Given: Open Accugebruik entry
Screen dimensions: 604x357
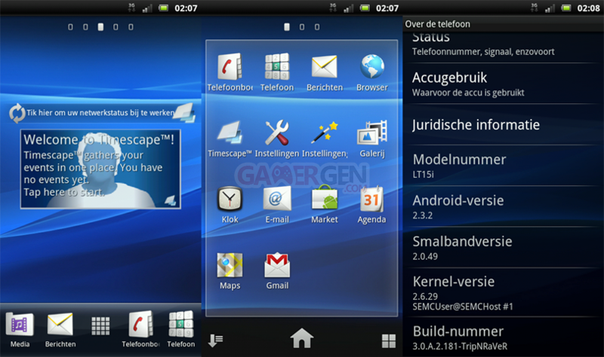Looking at the screenshot, I should point(503,84).
